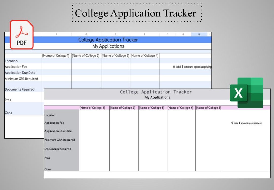Image resolution: width=274 pixels, height=190 pixels.
Task: Click the Documents Required row label
Action: click(58, 149)
